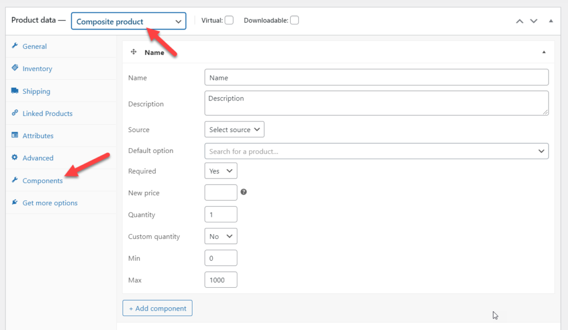Click the Max input field
The width and height of the screenshot is (568, 330).
pyautogui.click(x=221, y=280)
